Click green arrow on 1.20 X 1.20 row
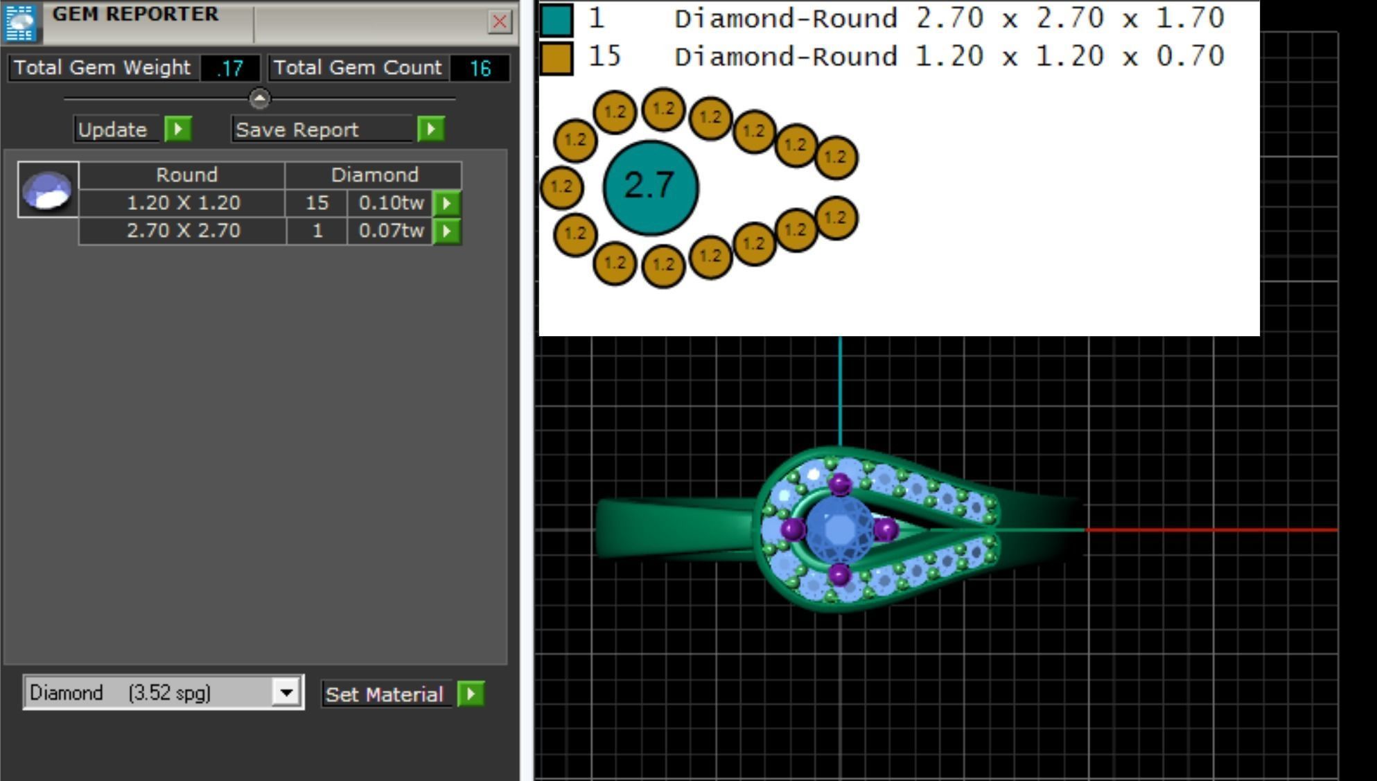The image size is (1377, 781). [x=446, y=203]
